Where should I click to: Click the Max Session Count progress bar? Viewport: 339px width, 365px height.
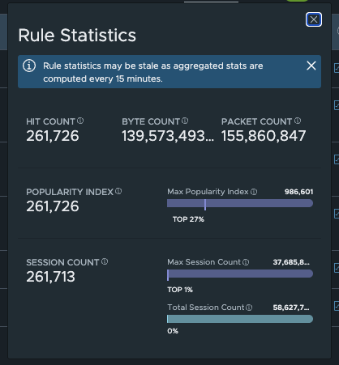(240, 274)
